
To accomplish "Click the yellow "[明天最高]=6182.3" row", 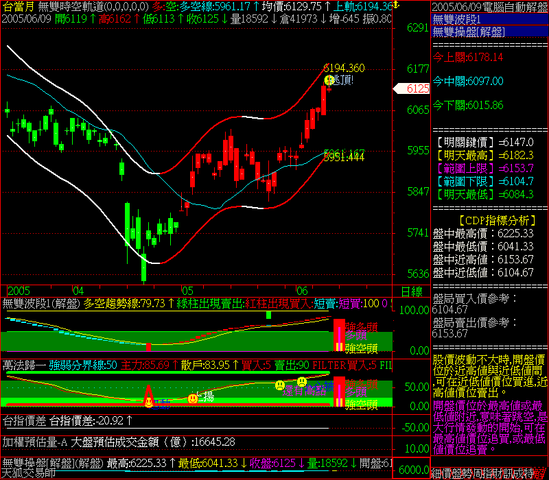I will tap(485, 156).
